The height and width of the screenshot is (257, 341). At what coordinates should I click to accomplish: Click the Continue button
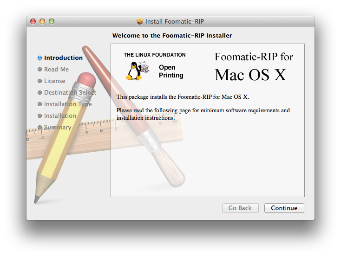click(x=284, y=208)
